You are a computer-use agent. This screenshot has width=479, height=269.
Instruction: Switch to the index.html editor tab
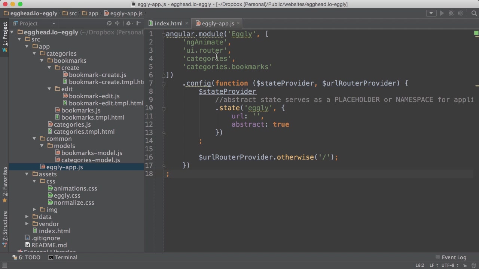pos(168,24)
